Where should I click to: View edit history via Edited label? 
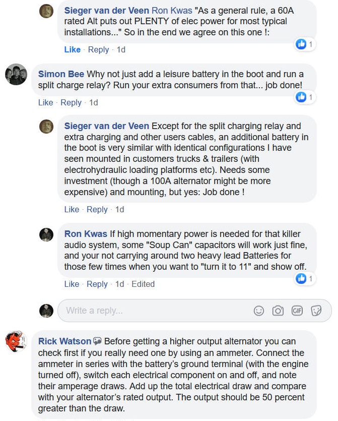pos(143,284)
